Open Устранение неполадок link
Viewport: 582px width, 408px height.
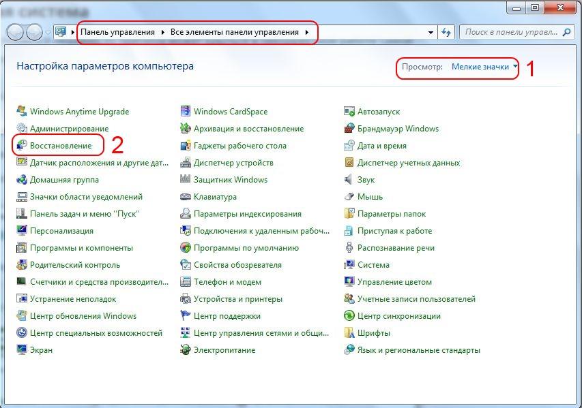pos(73,299)
